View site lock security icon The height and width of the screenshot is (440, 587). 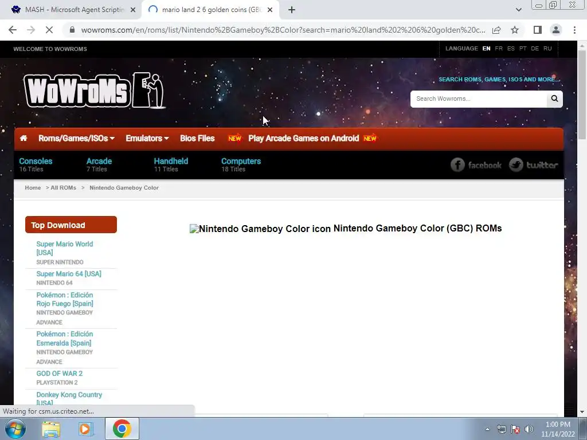tap(72, 30)
